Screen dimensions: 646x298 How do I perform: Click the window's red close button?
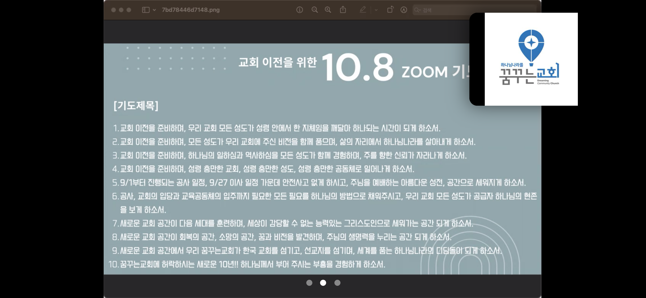coord(114,10)
